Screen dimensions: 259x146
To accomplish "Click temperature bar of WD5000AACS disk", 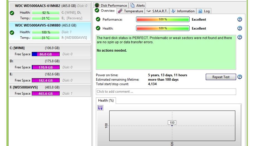I will coord(46,18).
